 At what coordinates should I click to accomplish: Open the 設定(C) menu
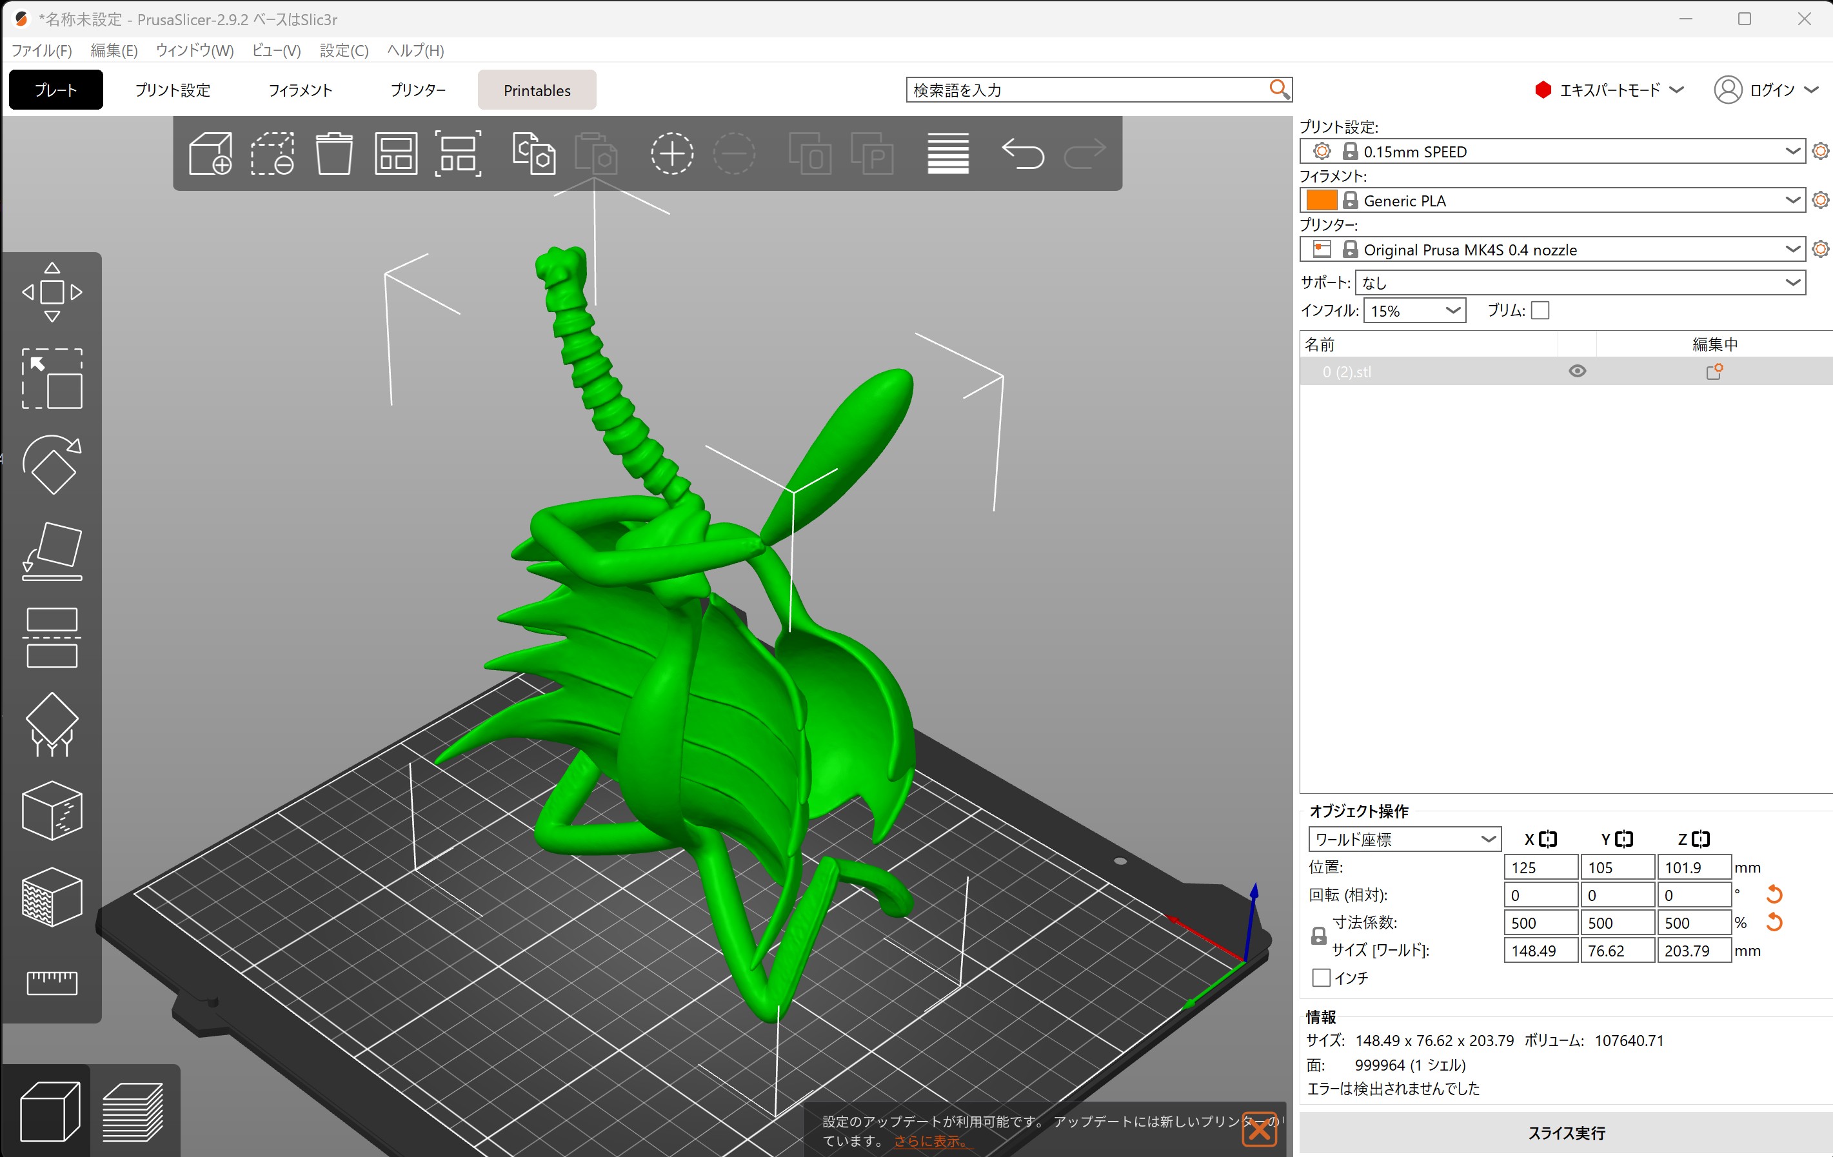tap(344, 50)
